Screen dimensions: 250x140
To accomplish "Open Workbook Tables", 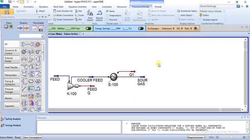I will pyautogui.click(x=187, y=11).
